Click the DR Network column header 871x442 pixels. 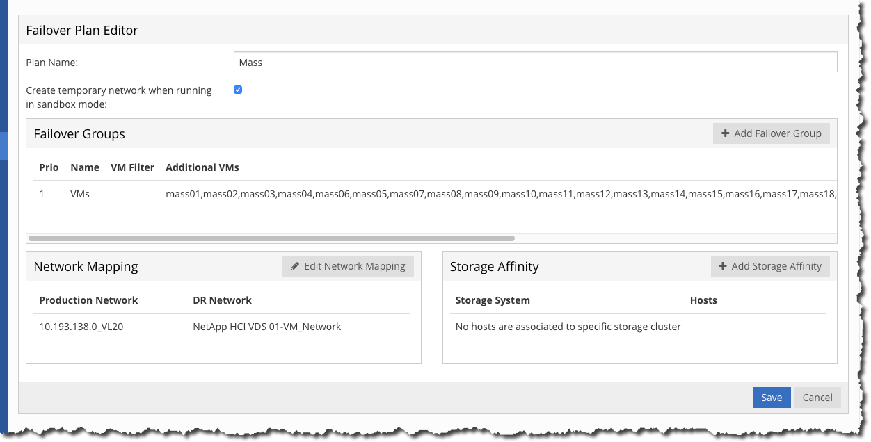point(222,300)
